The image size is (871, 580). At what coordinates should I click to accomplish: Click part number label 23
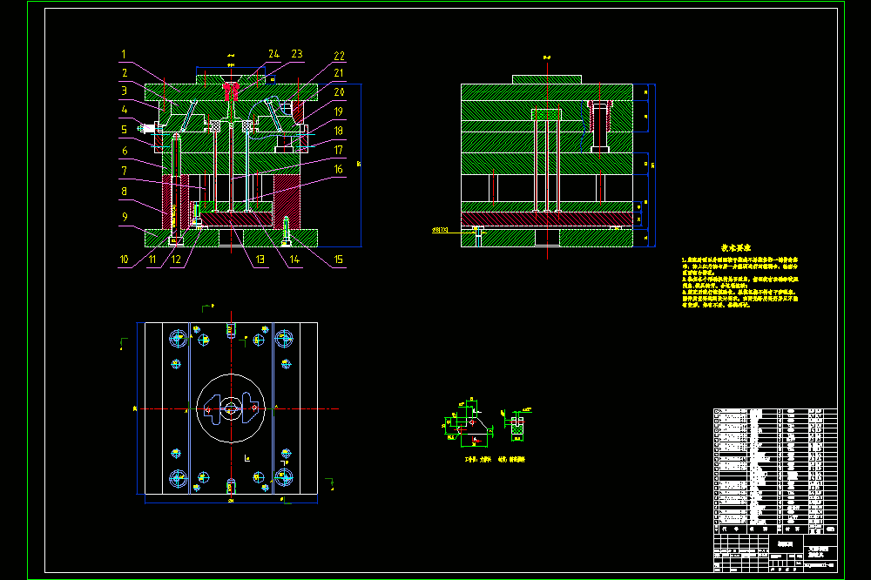(297, 54)
